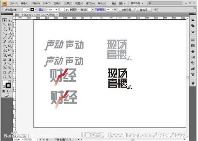
Task: Click the 首选项 button
Action: (144, 10)
